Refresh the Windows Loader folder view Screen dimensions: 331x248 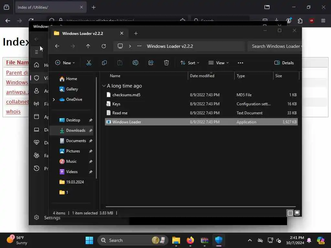(x=104, y=46)
